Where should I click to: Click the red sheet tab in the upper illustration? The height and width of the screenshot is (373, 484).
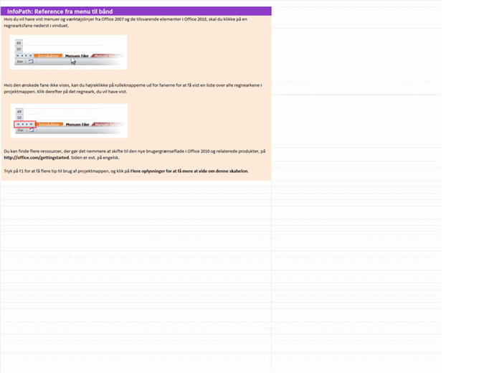click(x=104, y=55)
